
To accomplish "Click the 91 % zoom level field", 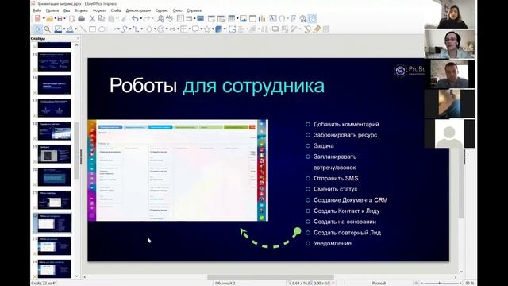I will pos(469,283).
